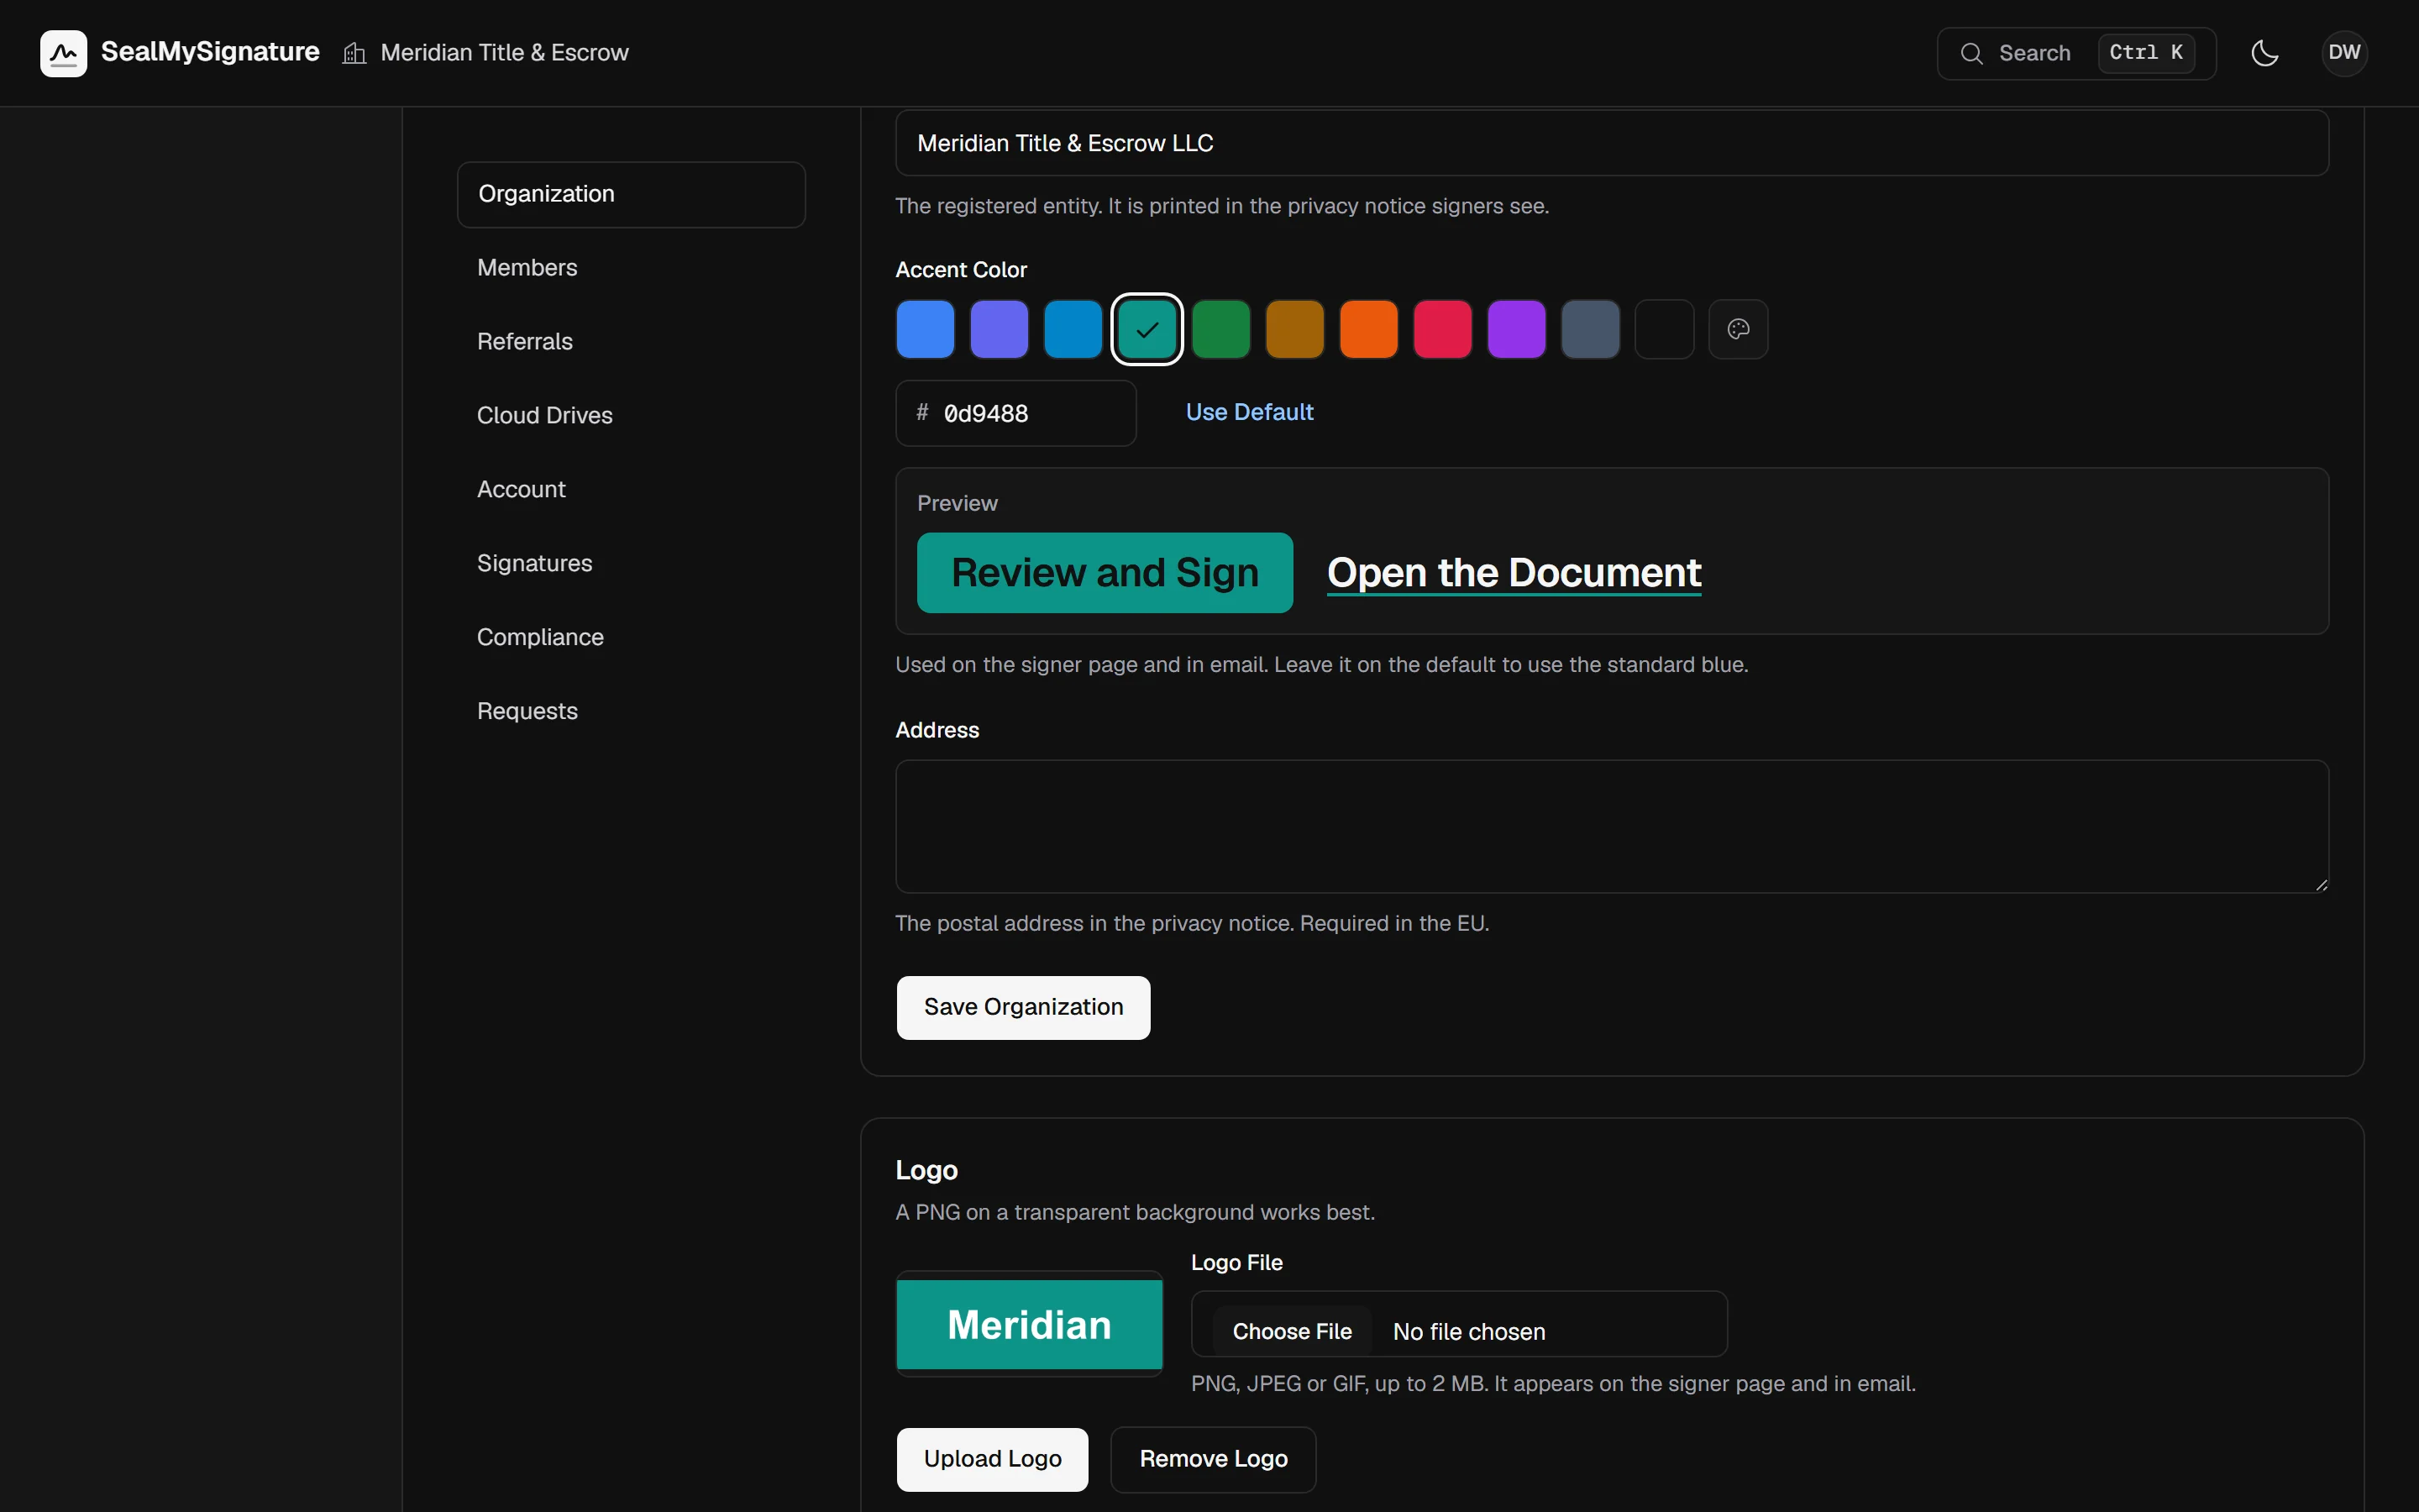Pick the green accent swatch
This screenshot has height=1512, width=2419.
[1221, 329]
